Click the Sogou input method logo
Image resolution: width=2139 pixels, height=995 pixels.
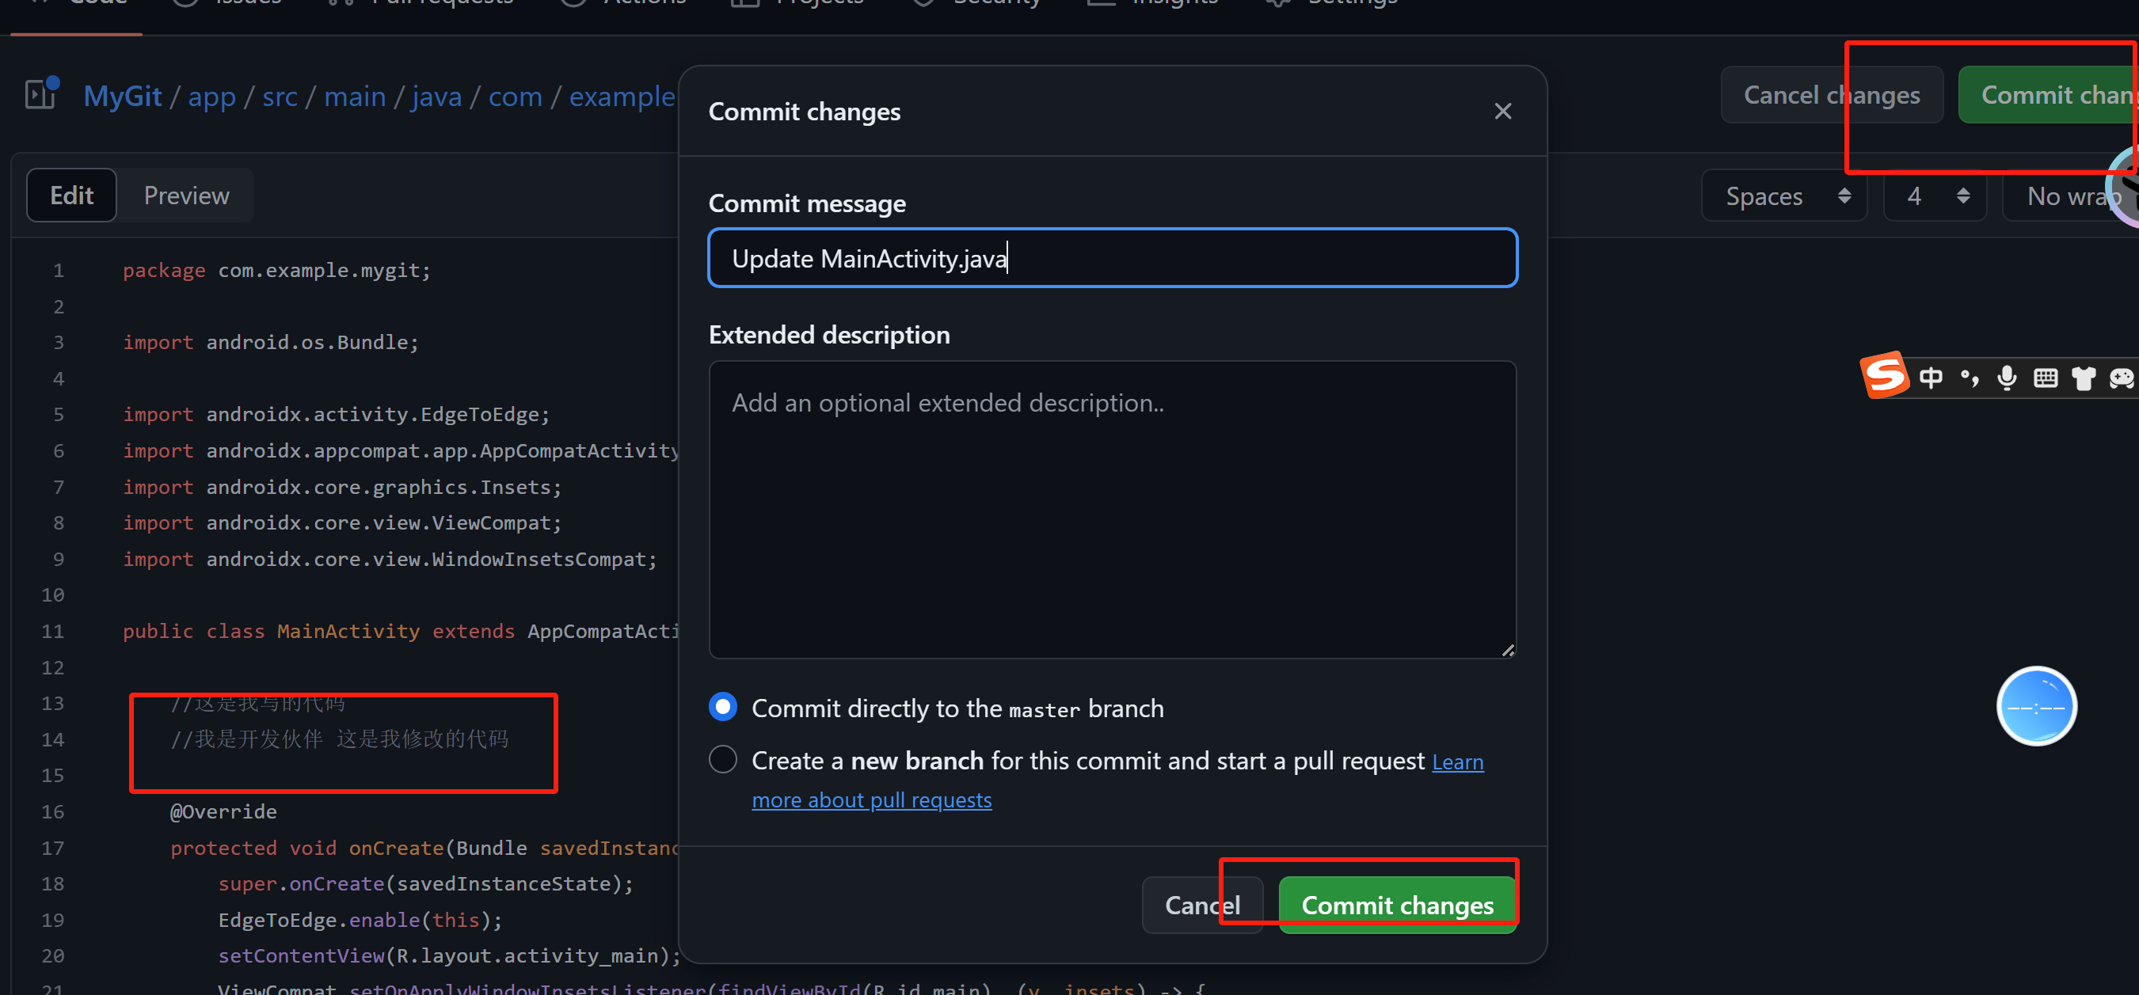(1883, 376)
